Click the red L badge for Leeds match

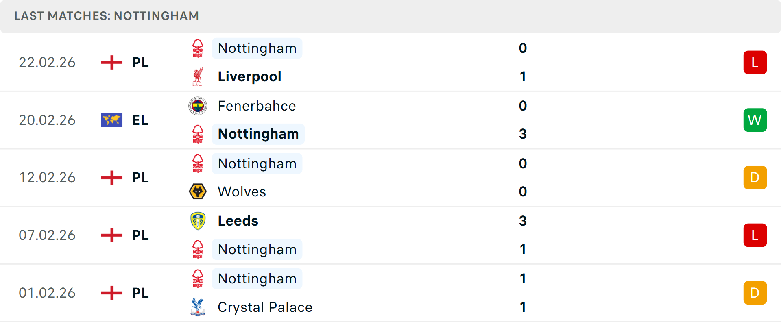pos(755,235)
